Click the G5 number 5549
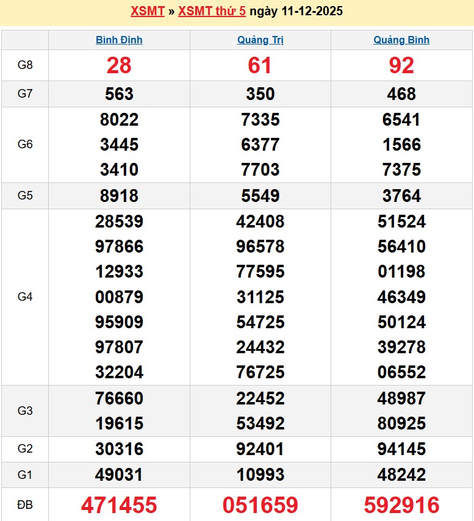This screenshot has height=521, width=474. [260, 196]
